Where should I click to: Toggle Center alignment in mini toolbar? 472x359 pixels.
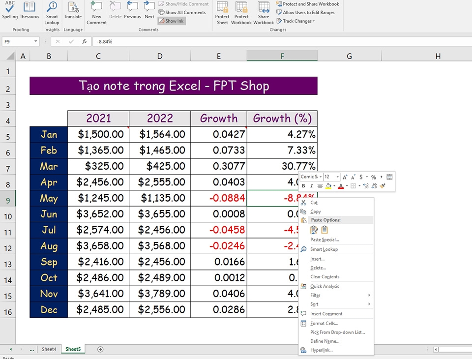click(320, 186)
